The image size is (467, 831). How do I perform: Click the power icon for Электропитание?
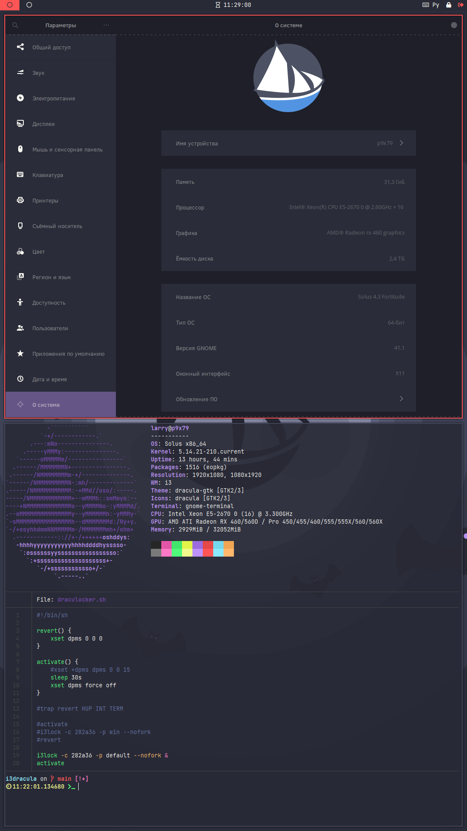click(20, 98)
